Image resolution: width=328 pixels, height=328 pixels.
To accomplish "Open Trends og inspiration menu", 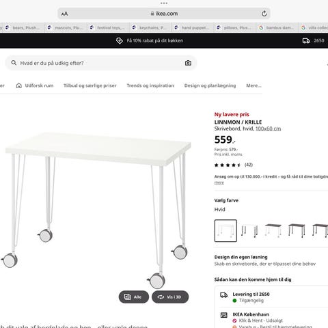I will pyautogui.click(x=150, y=85).
